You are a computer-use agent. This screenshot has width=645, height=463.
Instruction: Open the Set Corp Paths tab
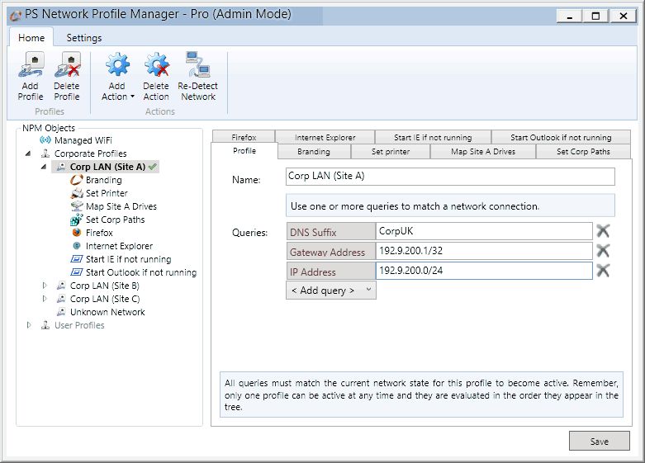(583, 151)
